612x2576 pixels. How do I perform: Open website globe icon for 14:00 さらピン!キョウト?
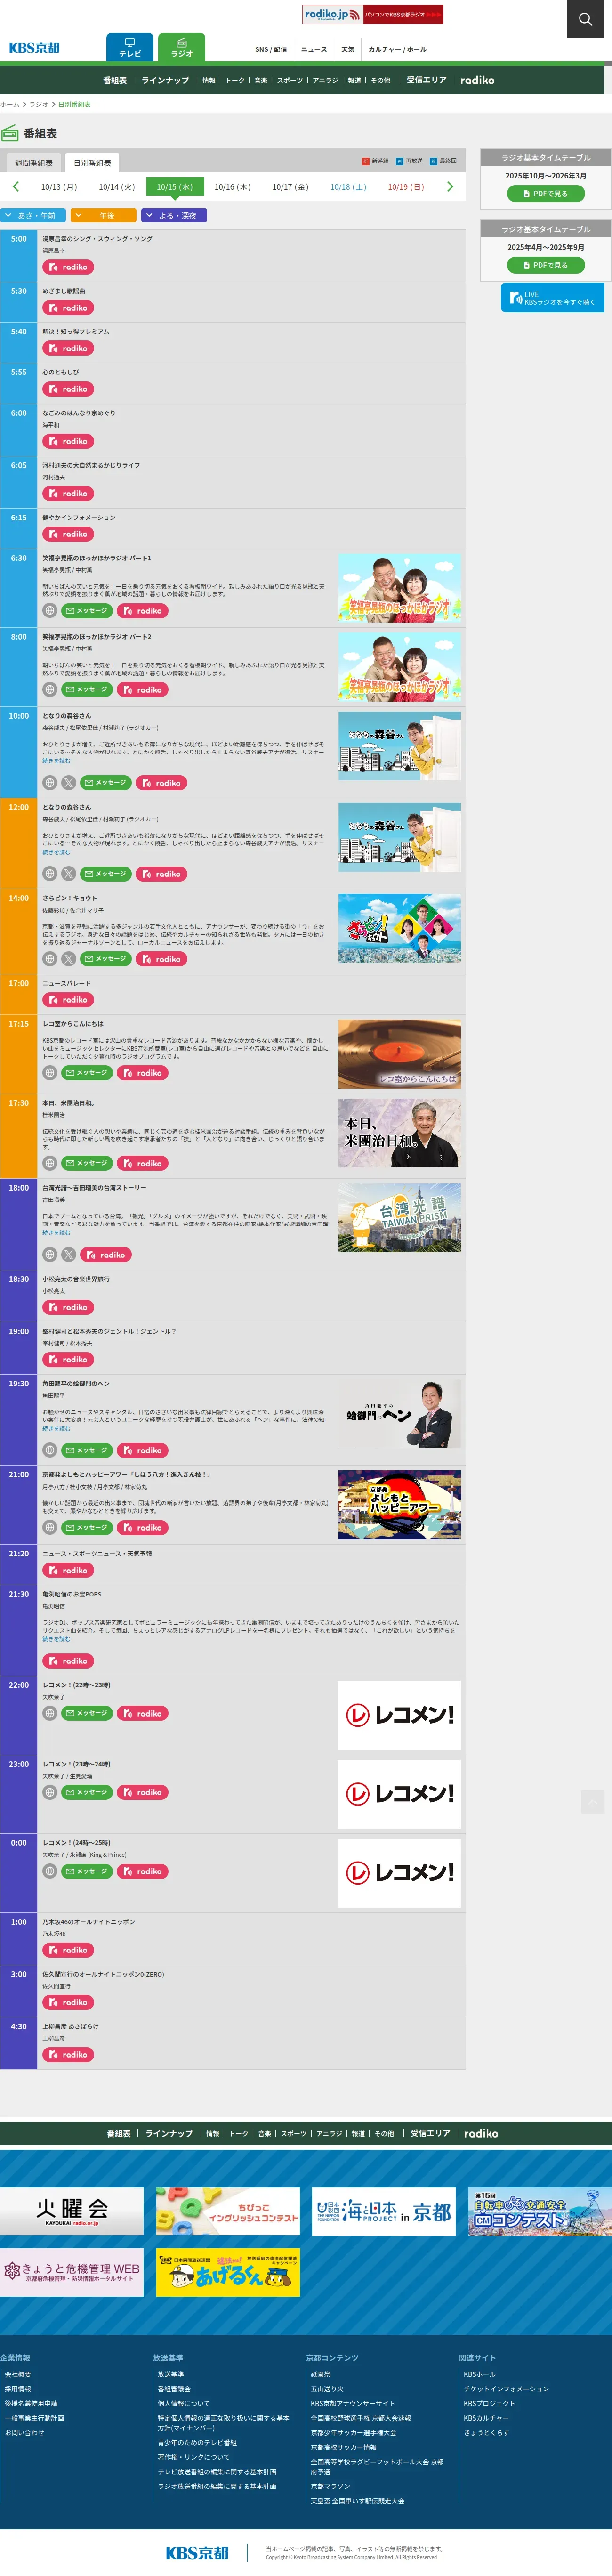pyautogui.click(x=49, y=958)
